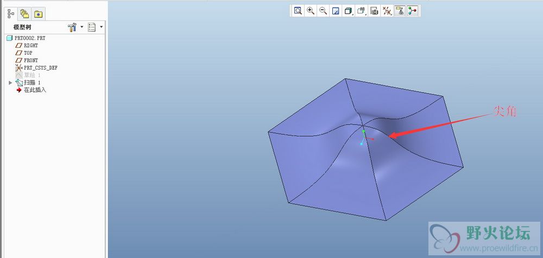
Task: Select the Zoom In tool
Action: [x=311, y=11]
